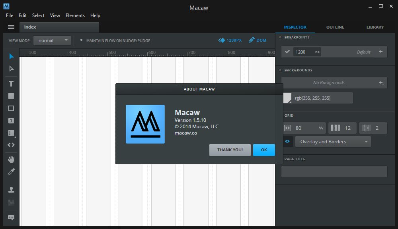
Task: Select the Direct Selection tool
Action: 11,69
